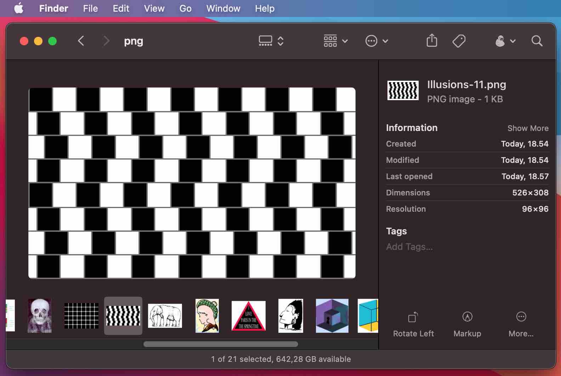Open Markup tool for image
Viewport: 561px width, 376px height.
pyautogui.click(x=467, y=317)
